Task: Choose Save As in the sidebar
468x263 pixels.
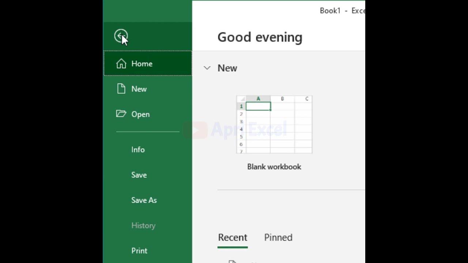Action: pos(144,200)
